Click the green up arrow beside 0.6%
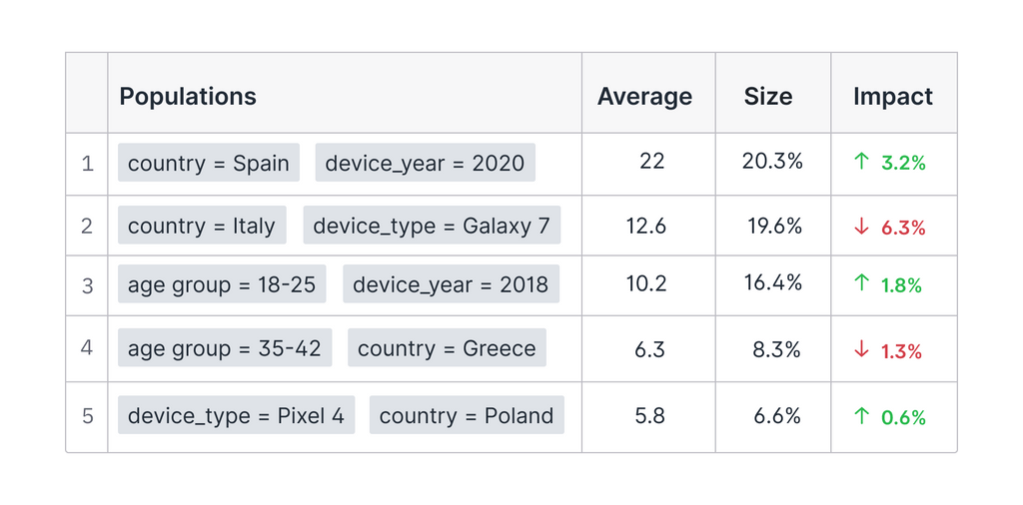 click(862, 416)
